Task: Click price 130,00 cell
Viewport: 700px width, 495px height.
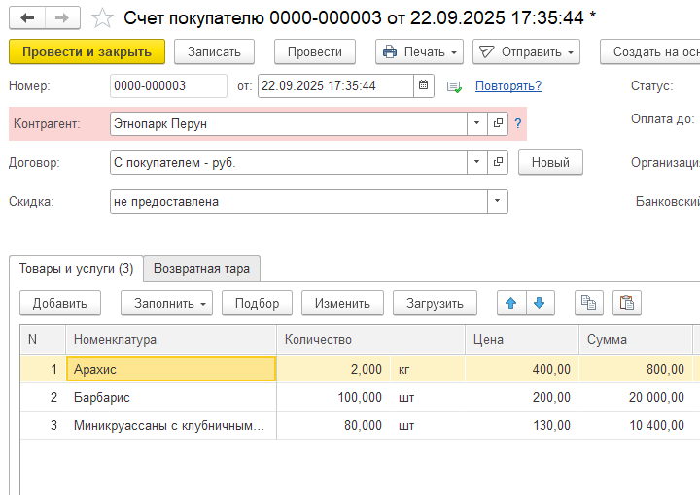Action: click(x=522, y=425)
